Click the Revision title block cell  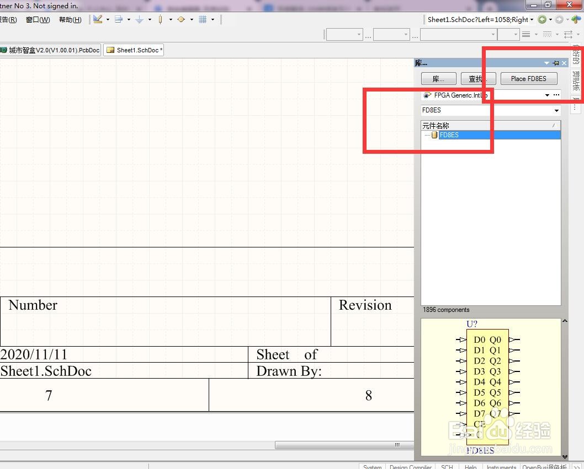click(373, 321)
